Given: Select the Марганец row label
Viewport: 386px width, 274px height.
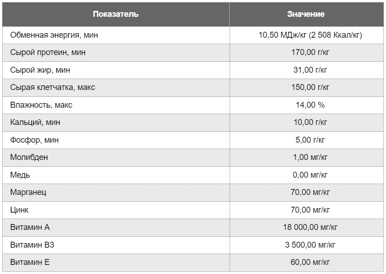Looking at the screenshot, I should (28, 192).
